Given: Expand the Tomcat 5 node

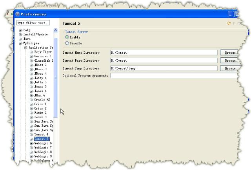Looking at the screenshot, I should (x=31, y=139).
